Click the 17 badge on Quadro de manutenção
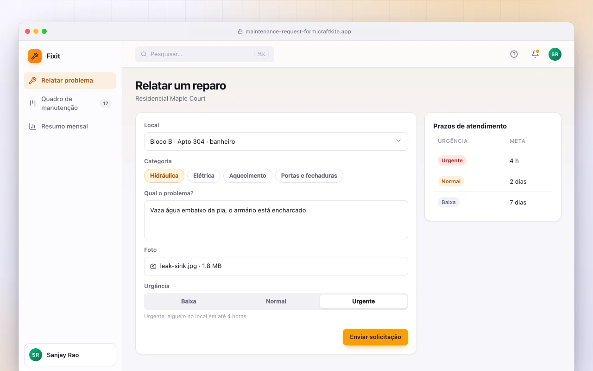Image resolution: width=593 pixels, height=371 pixels. click(x=106, y=103)
